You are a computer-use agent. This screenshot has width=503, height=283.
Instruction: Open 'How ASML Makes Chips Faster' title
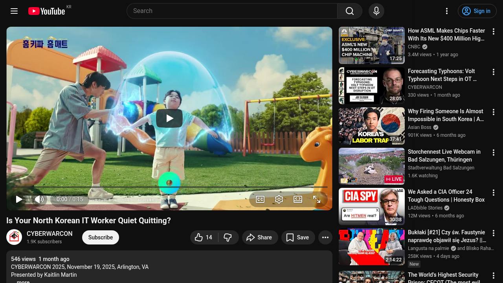tap(446, 35)
